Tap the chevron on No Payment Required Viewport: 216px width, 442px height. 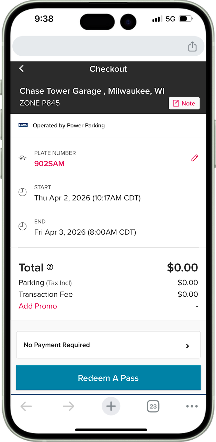(x=187, y=346)
